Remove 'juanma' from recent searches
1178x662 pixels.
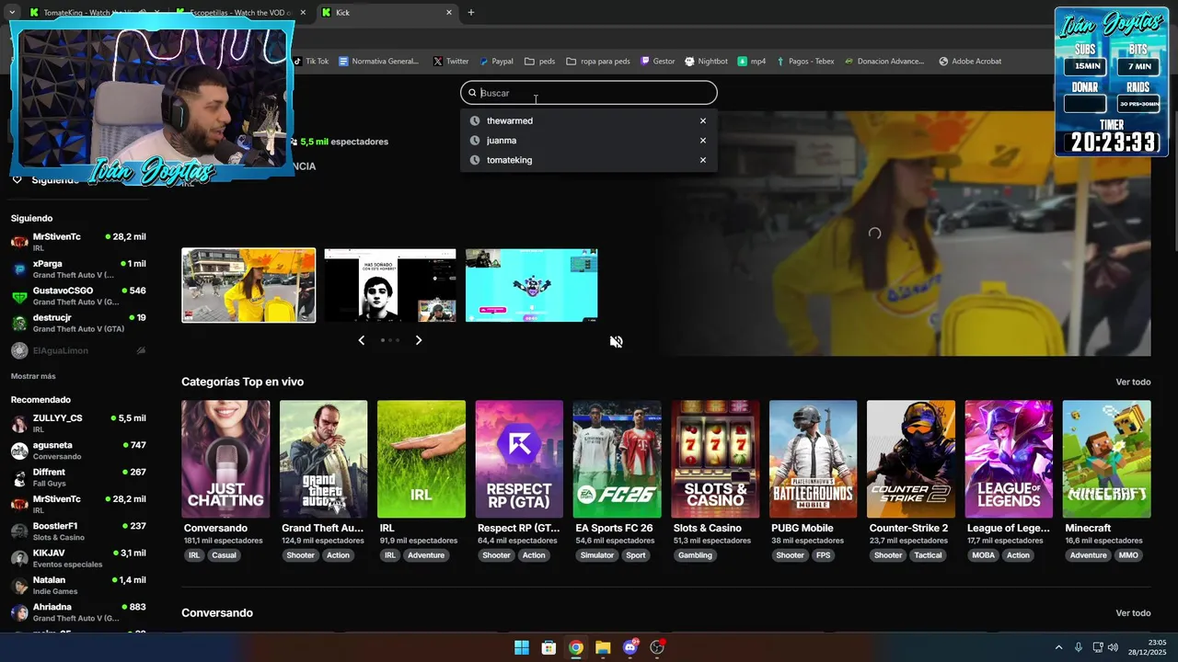703,141
